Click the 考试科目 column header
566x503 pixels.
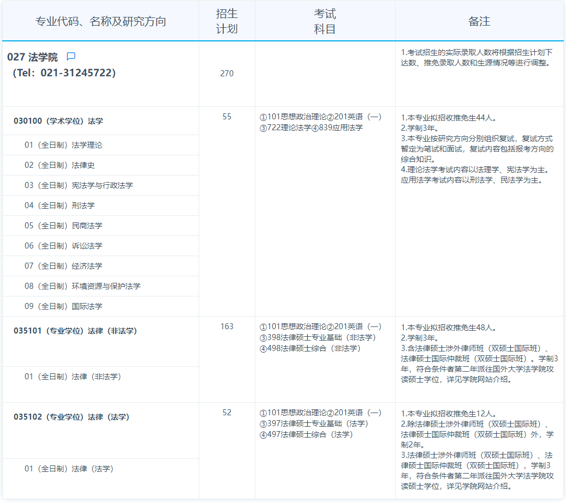(x=325, y=21)
